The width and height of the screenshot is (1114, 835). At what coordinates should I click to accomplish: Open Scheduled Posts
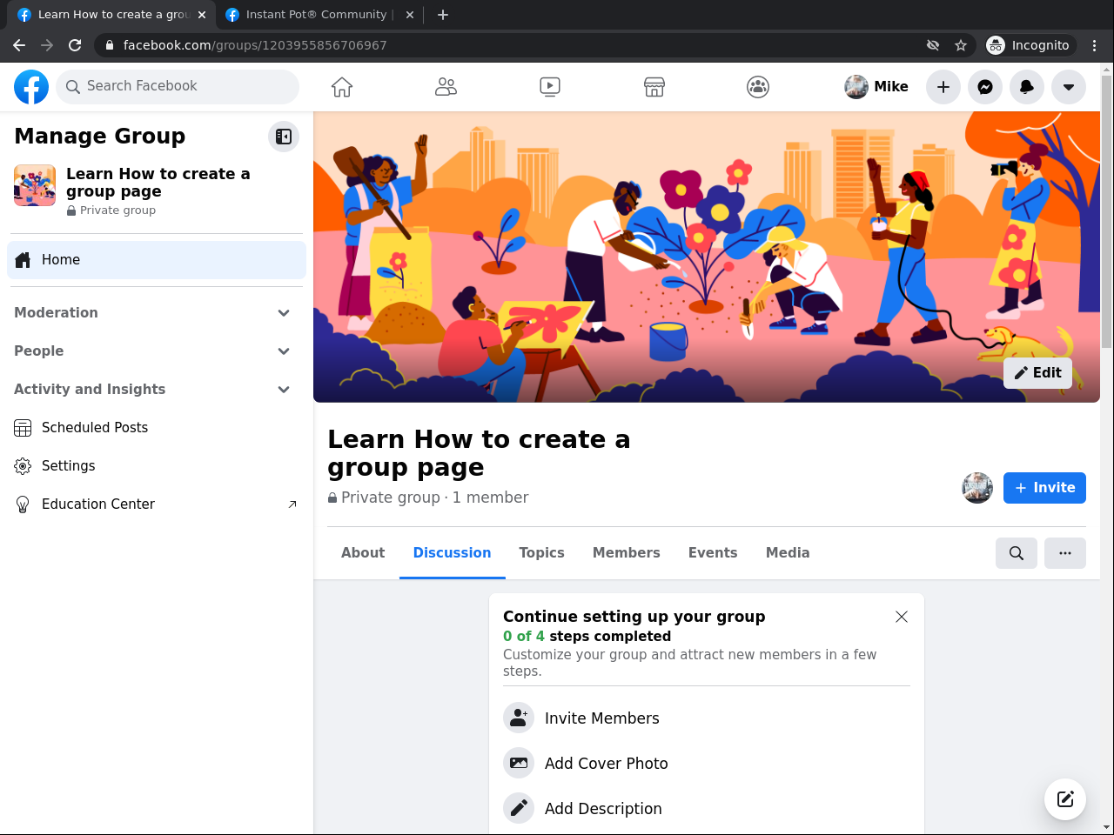157,428
